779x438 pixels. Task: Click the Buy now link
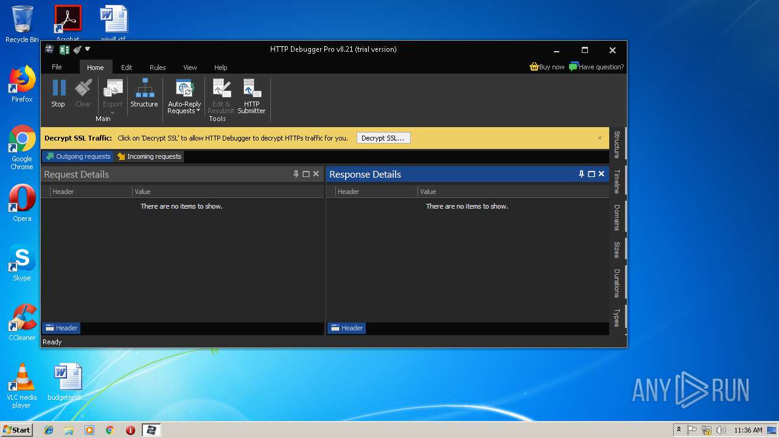click(547, 67)
